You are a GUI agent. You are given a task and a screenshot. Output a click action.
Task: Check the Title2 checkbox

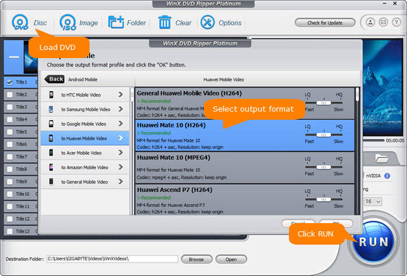(x=10, y=95)
